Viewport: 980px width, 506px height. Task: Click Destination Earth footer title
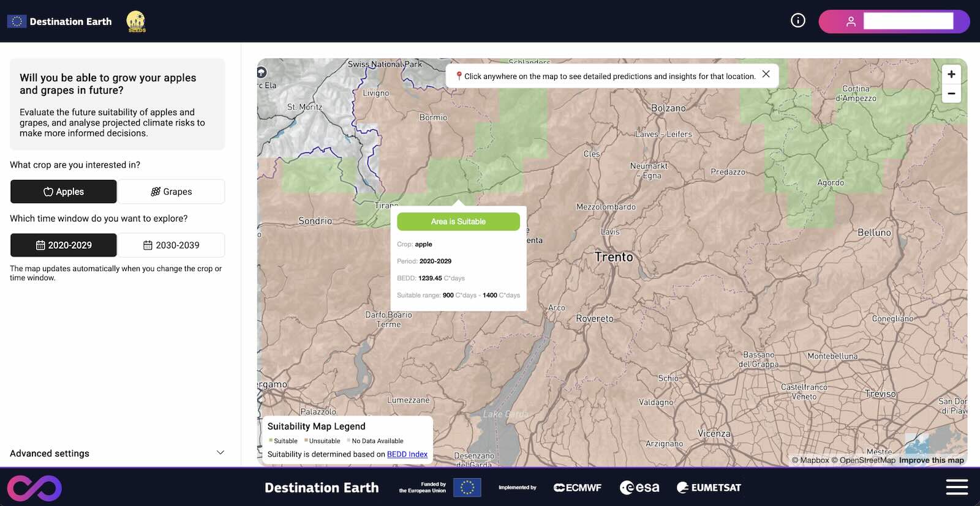point(322,488)
